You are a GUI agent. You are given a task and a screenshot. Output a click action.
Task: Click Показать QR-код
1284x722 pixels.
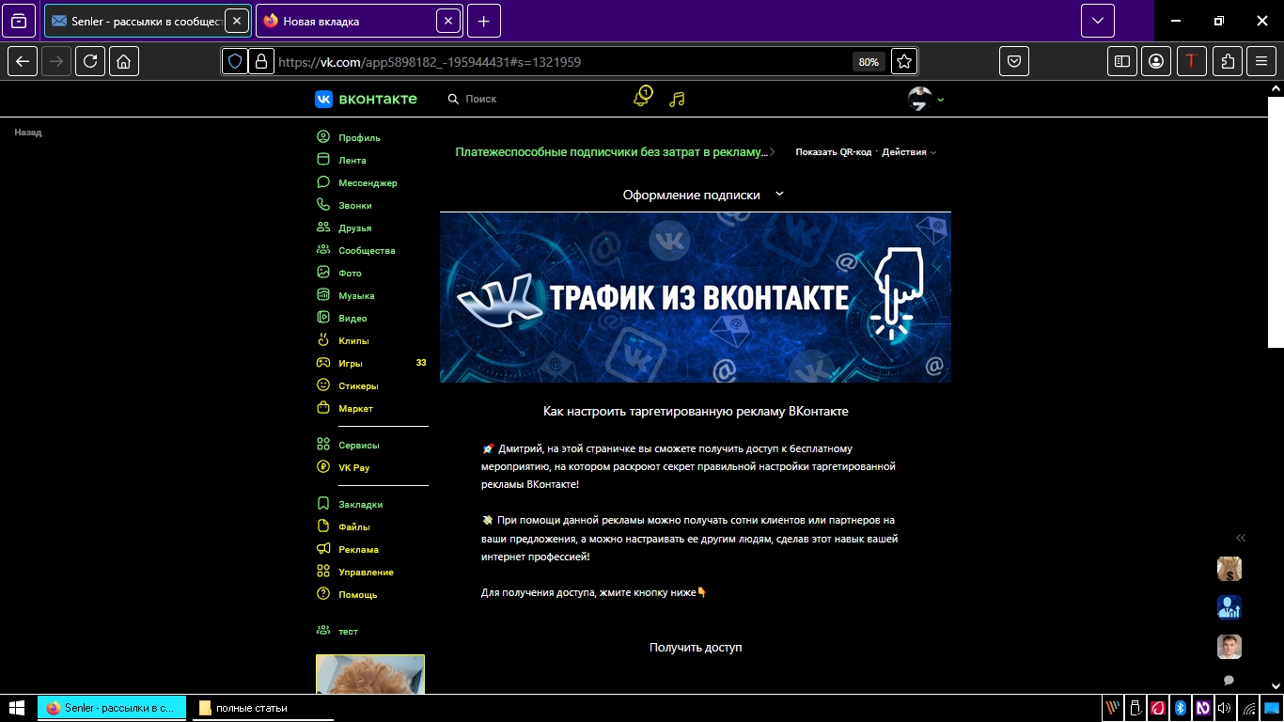tap(833, 151)
